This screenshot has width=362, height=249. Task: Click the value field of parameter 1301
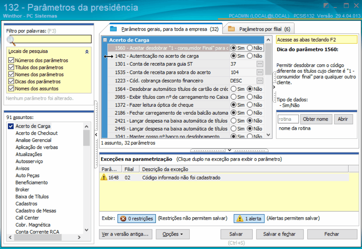tap(243, 64)
